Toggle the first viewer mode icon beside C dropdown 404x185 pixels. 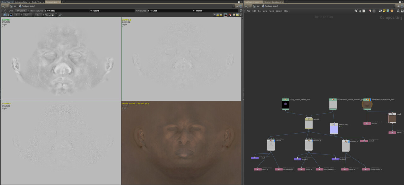5,15
